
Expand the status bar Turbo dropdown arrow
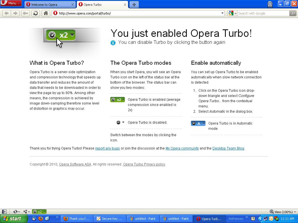pyautogui.click(x=45, y=212)
